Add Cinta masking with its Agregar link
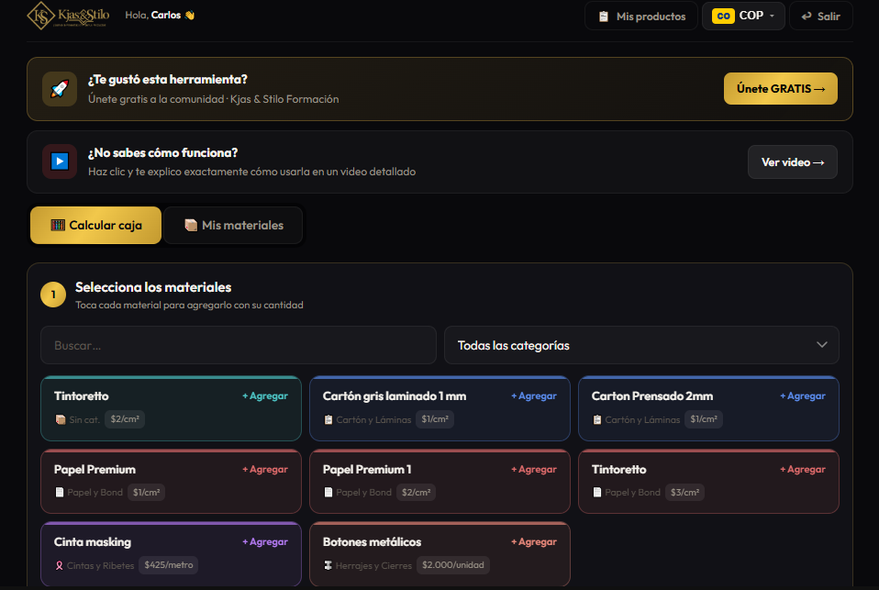The height and width of the screenshot is (590, 879). click(265, 541)
